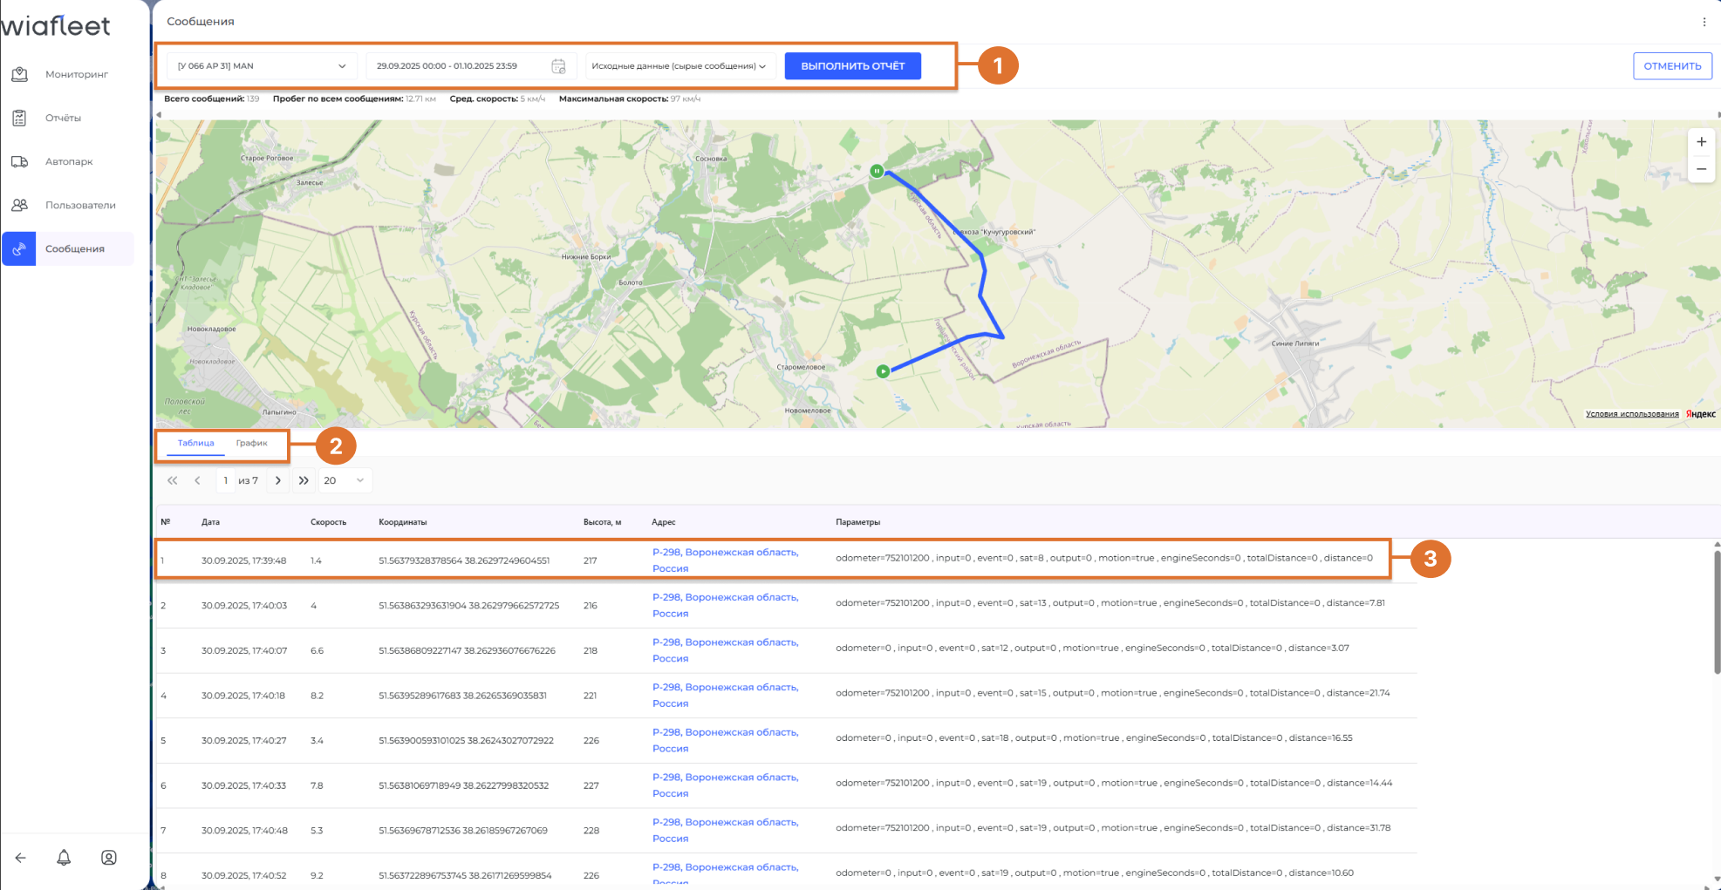Open the user profile icon
The width and height of the screenshot is (1721, 890).
(109, 858)
